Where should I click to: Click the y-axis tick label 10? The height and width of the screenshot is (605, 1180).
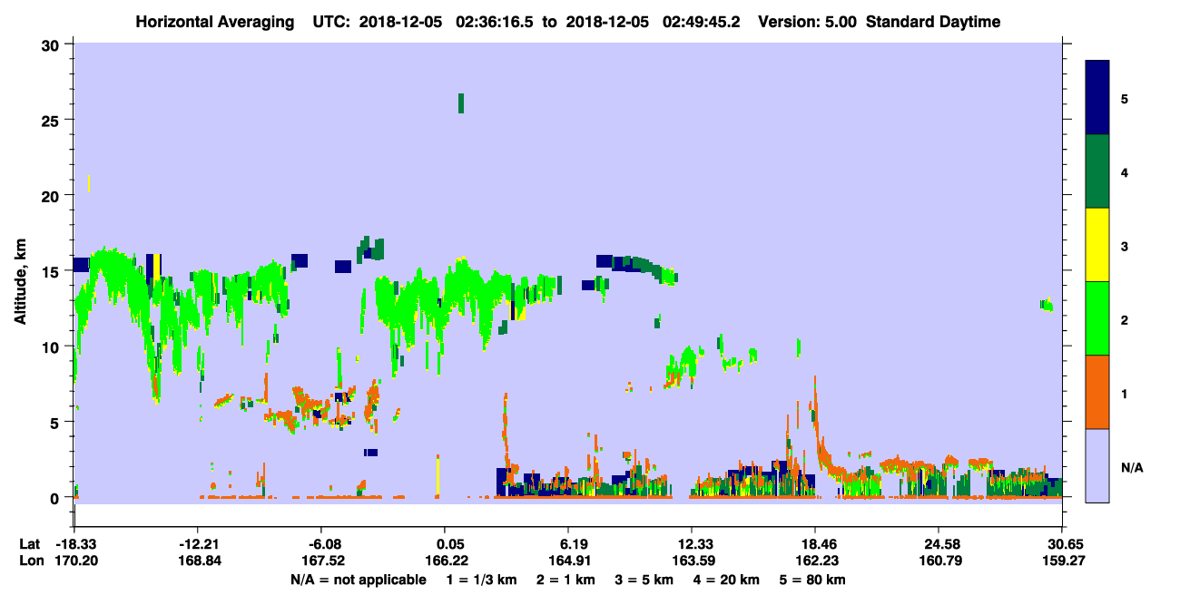[x=53, y=346]
